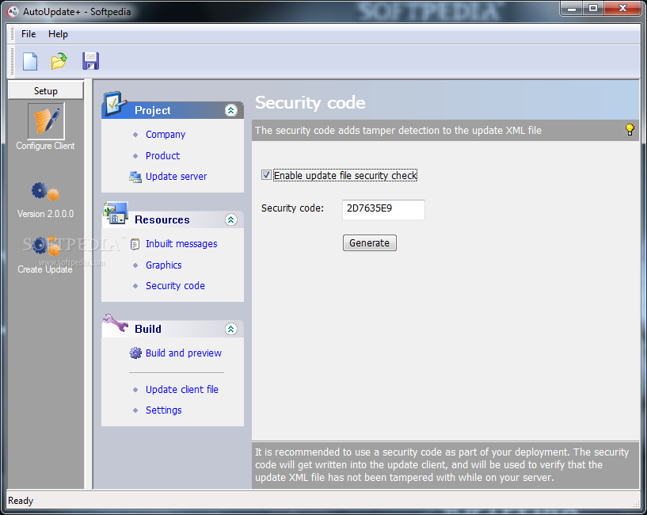This screenshot has width=647, height=515.
Task: Click the 'Security code:' field label
Action: (x=292, y=208)
